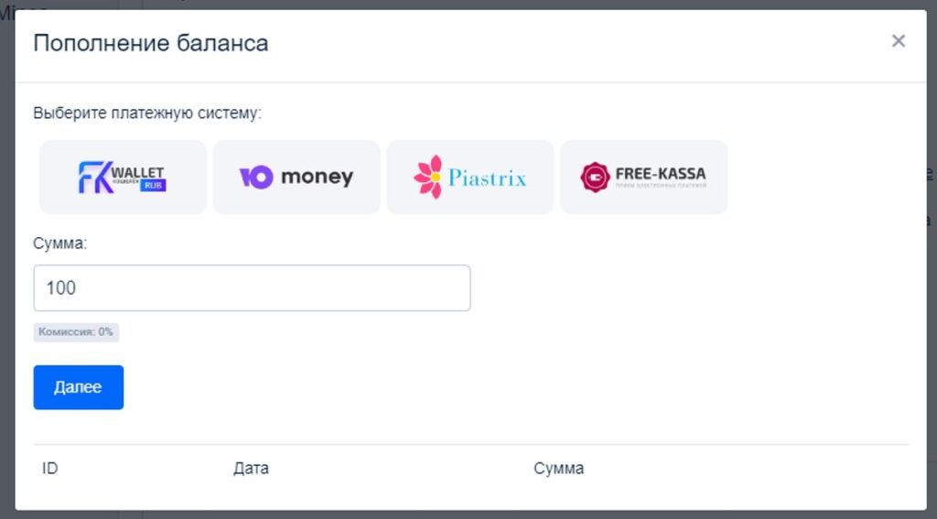The height and width of the screenshot is (519, 937).
Task: Select Free-Kassa payment system tile
Action: 643,177
